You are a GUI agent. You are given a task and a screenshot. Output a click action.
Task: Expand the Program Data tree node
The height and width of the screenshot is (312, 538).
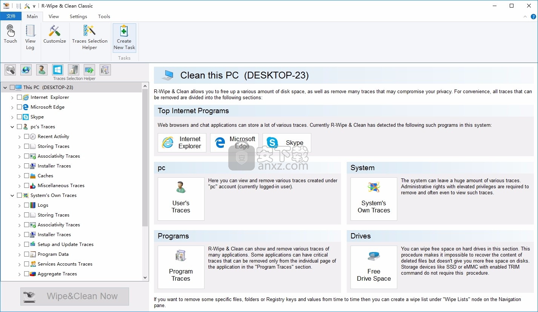pos(20,254)
